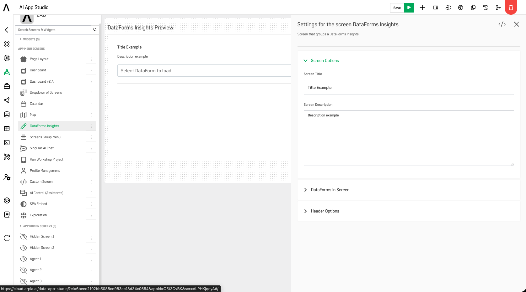Select the Agent 2 hidden screen
The image size is (526, 292).
pyautogui.click(x=35, y=270)
